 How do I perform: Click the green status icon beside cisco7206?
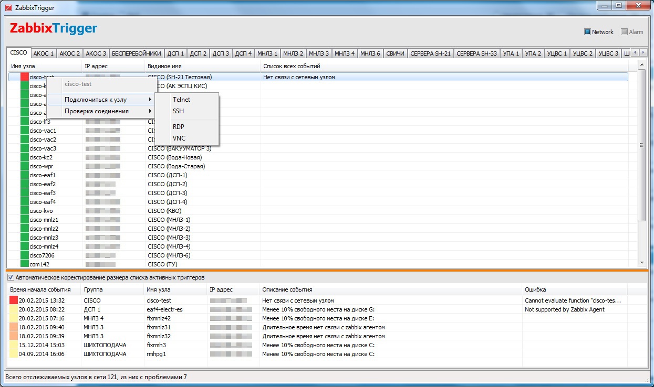(x=24, y=255)
